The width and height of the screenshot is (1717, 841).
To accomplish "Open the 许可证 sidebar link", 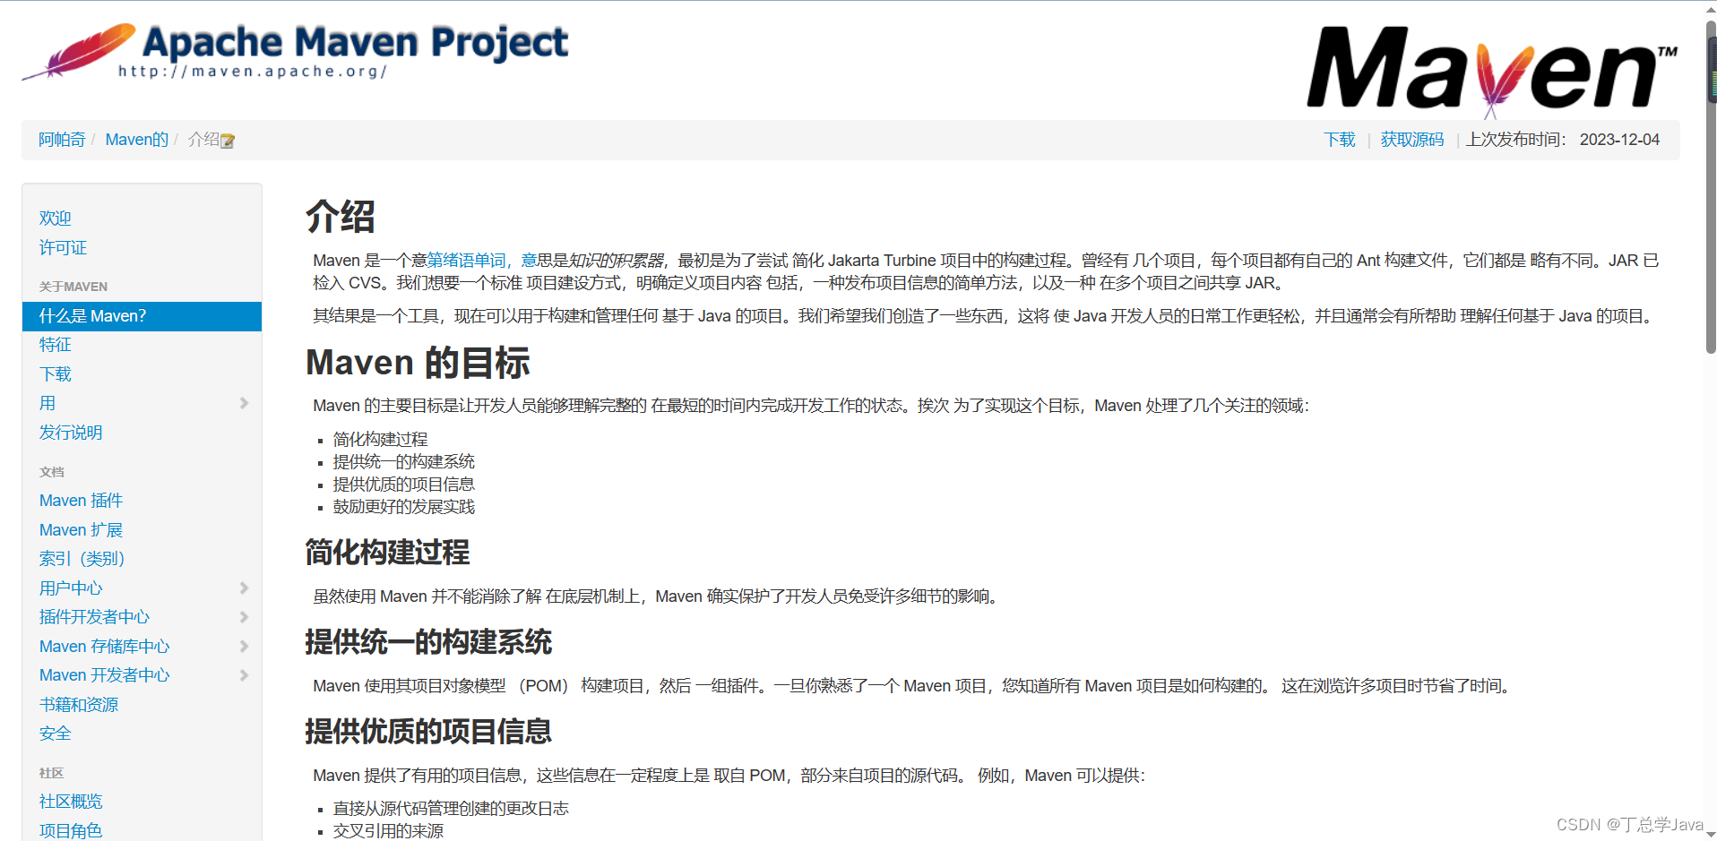I will pyautogui.click(x=63, y=248).
